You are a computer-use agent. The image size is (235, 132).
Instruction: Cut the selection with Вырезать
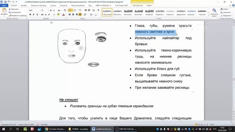coord(14,9)
